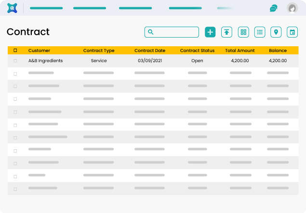Open the calendar view icon
This screenshot has width=306, height=213.
292,32
